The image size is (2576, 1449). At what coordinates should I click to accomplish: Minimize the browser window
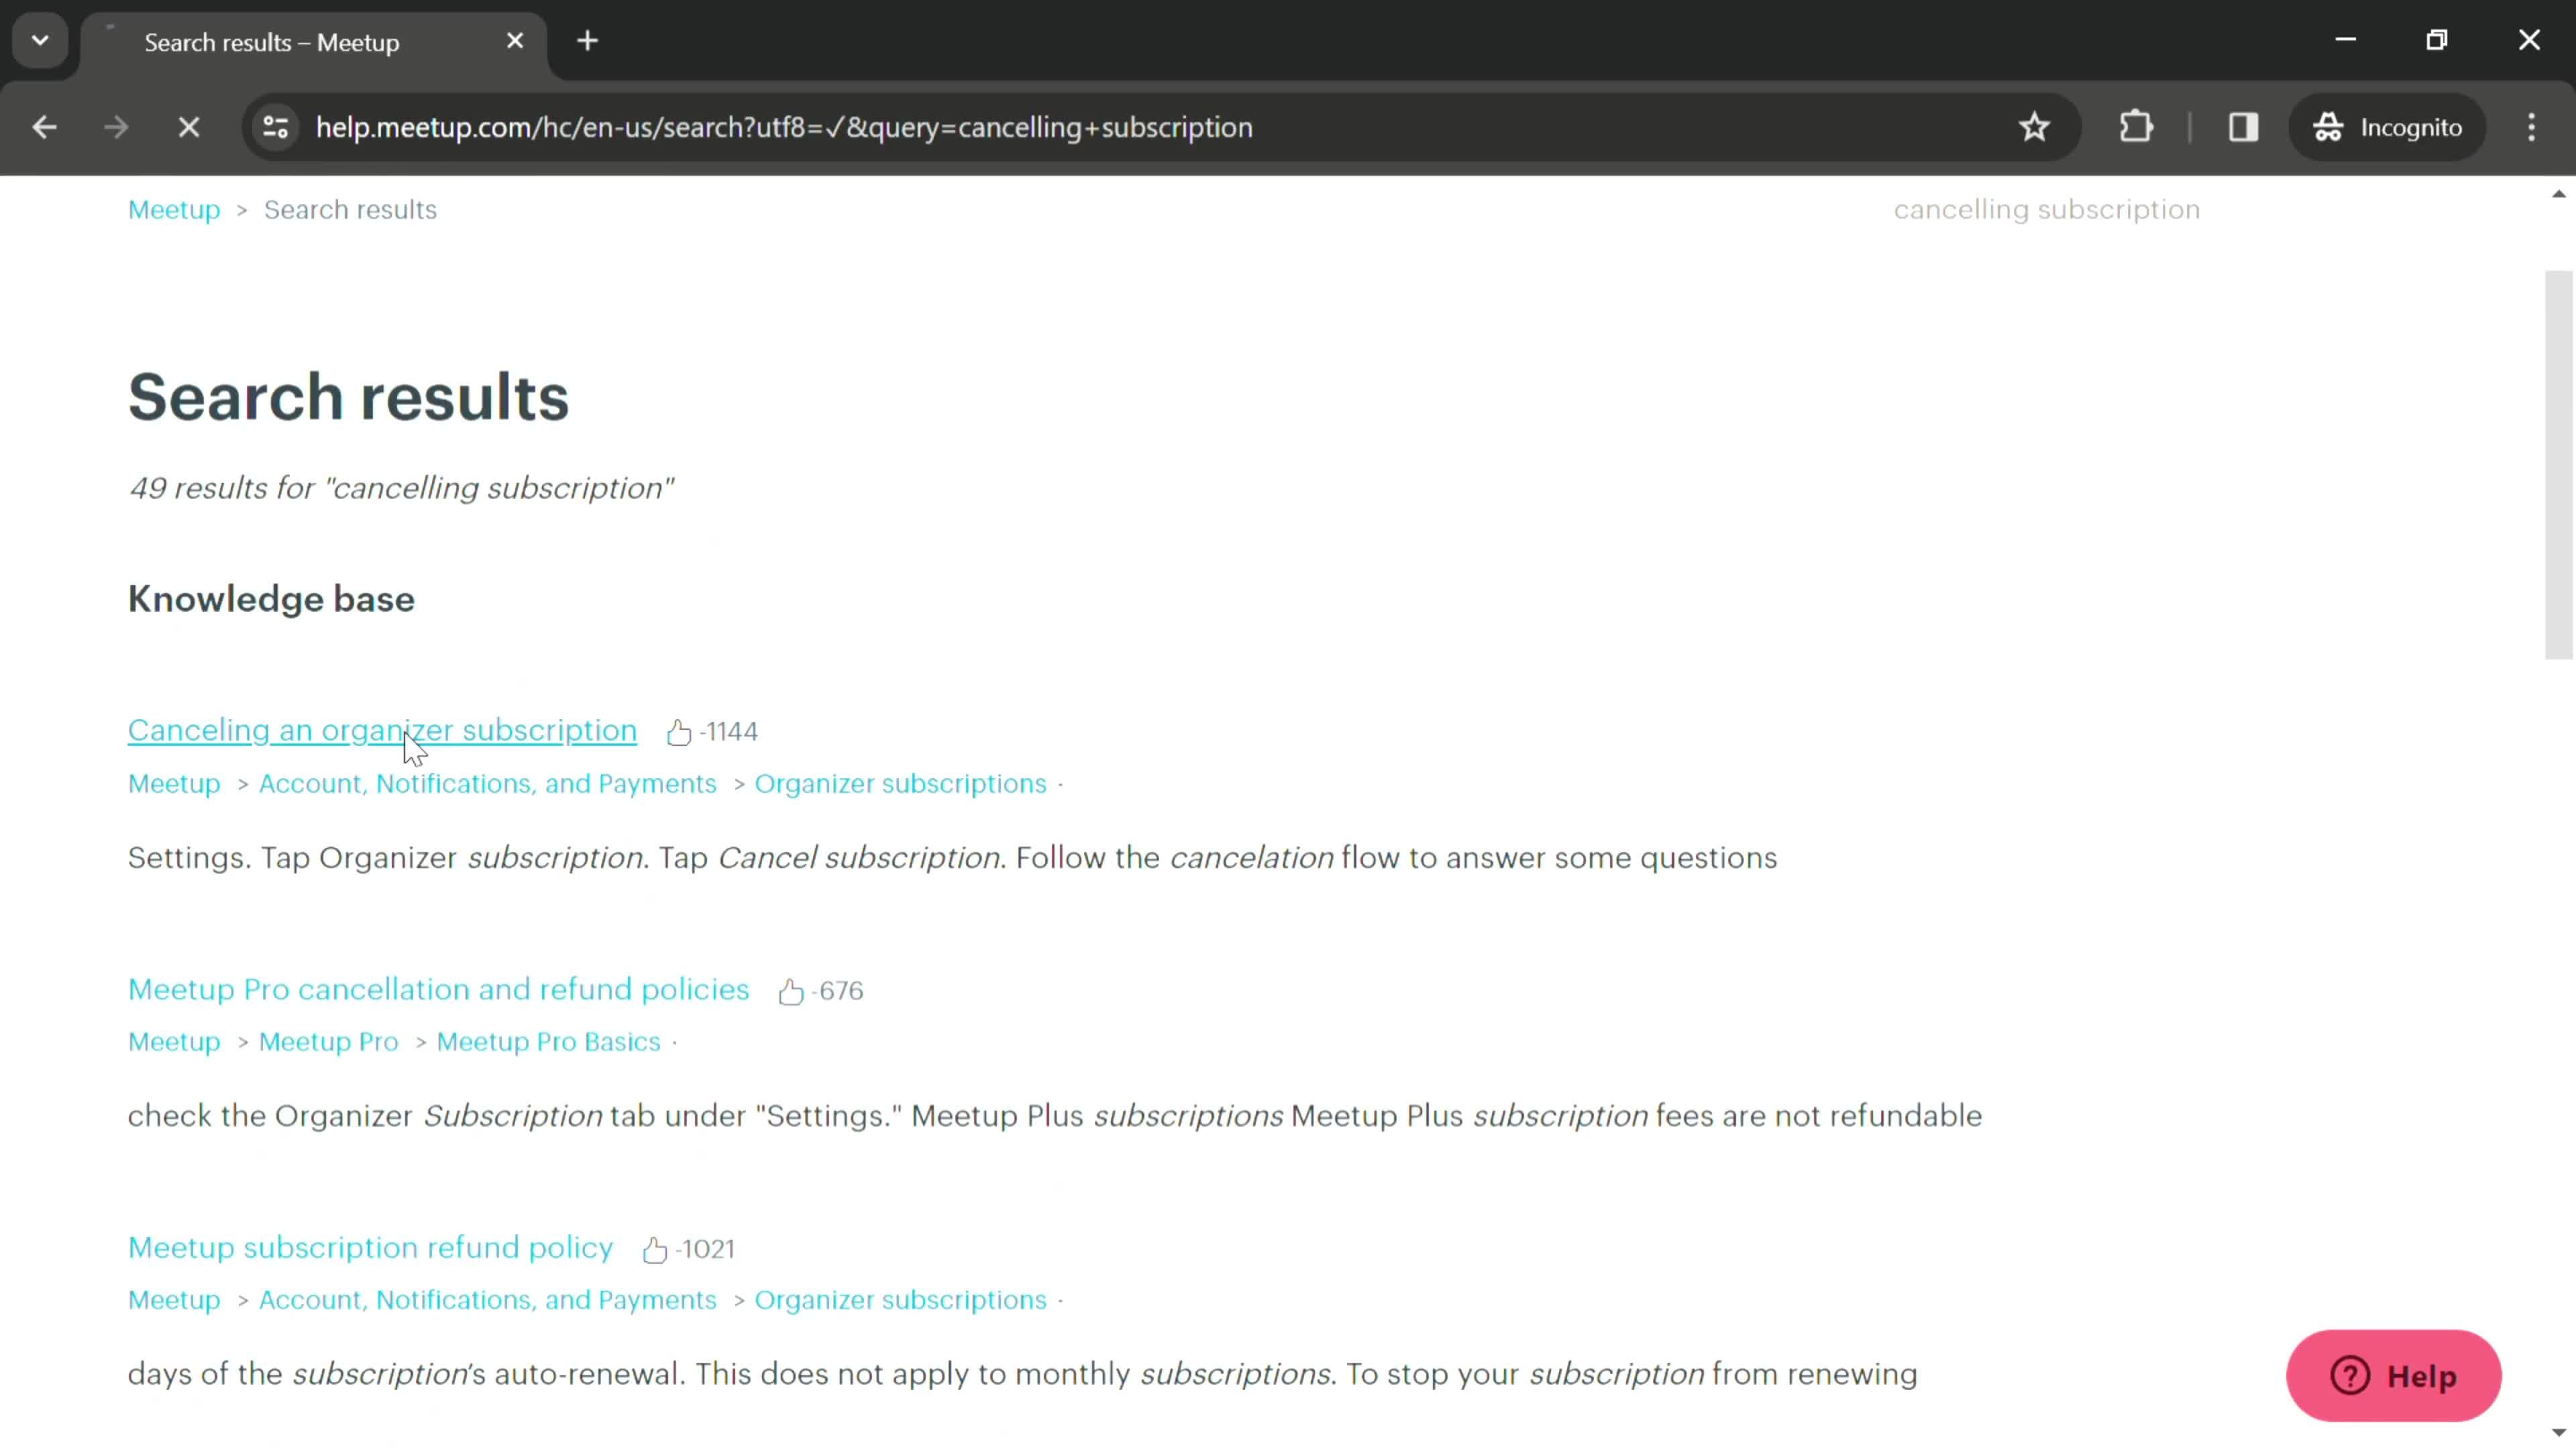point(2346,40)
